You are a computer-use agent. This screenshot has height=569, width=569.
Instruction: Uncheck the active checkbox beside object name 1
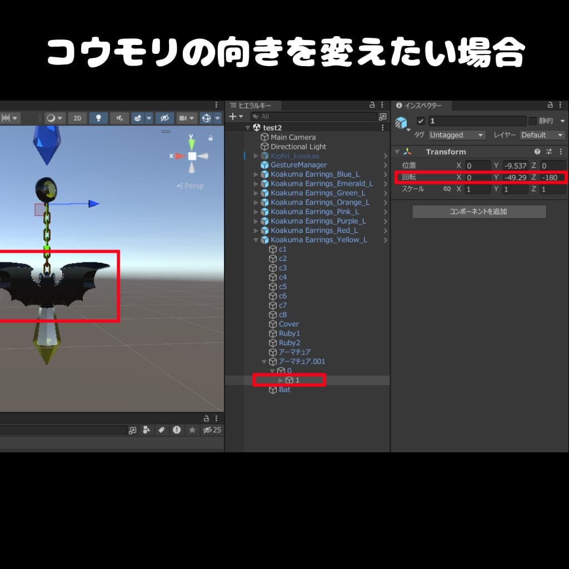click(x=421, y=121)
